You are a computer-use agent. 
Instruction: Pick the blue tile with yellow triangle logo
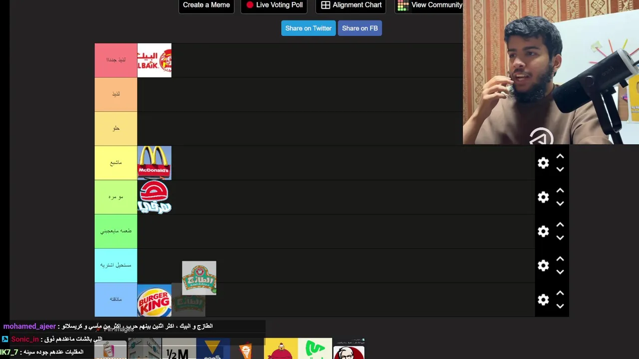coord(213,349)
